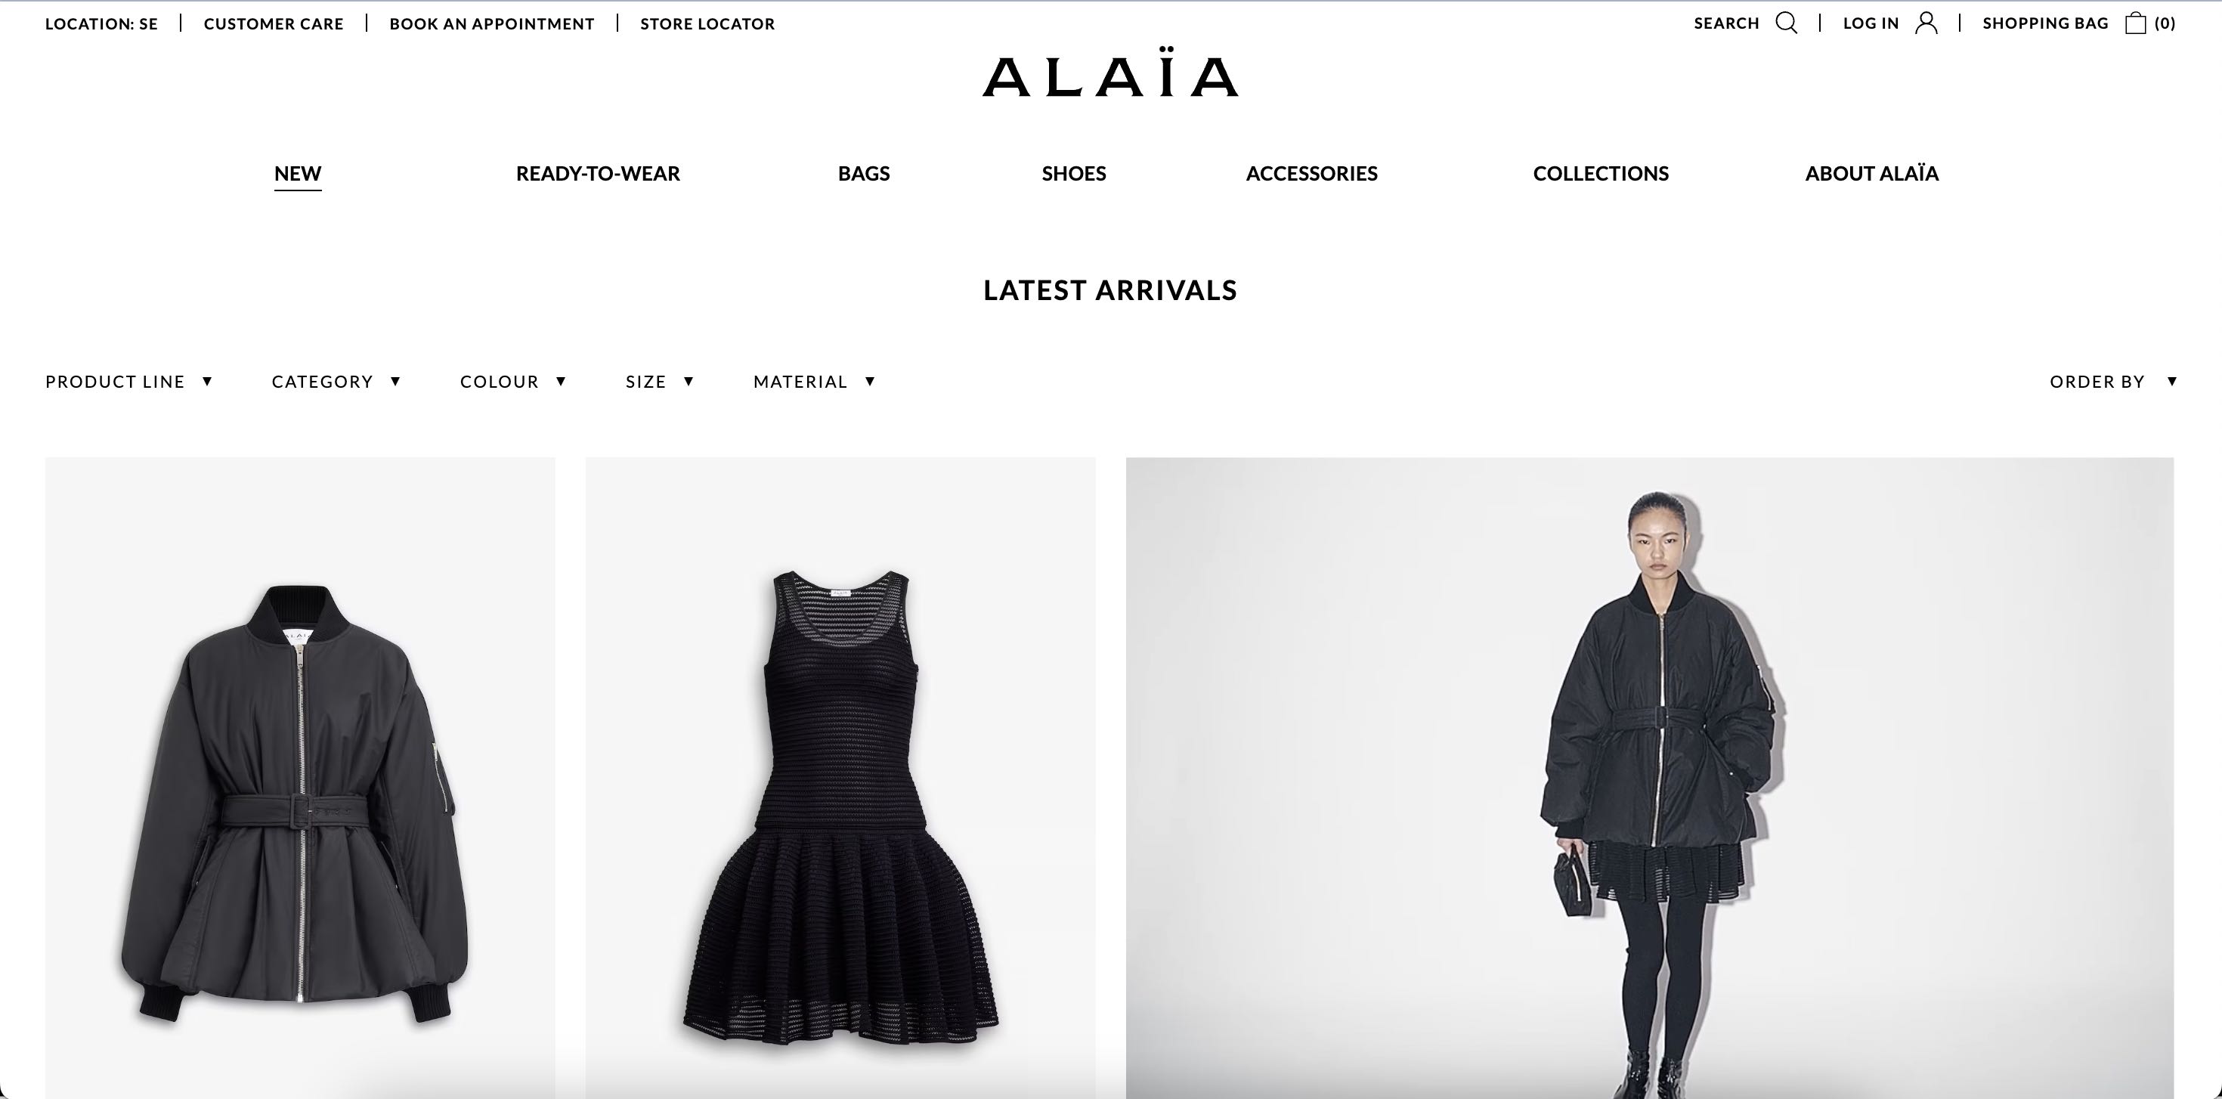View the black belted bomber jacket product
This screenshot has width=2222, height=1099.
coord(300,777)
